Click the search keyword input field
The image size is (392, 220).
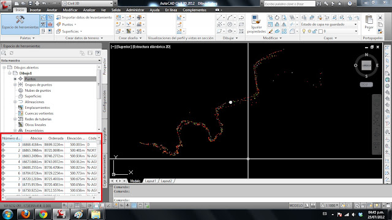pos(290,4)
